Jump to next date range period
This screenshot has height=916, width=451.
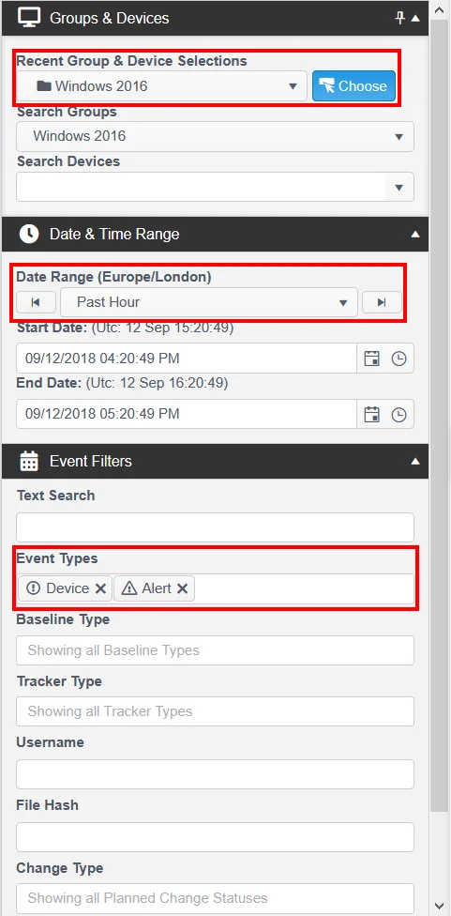pos(382,302)
